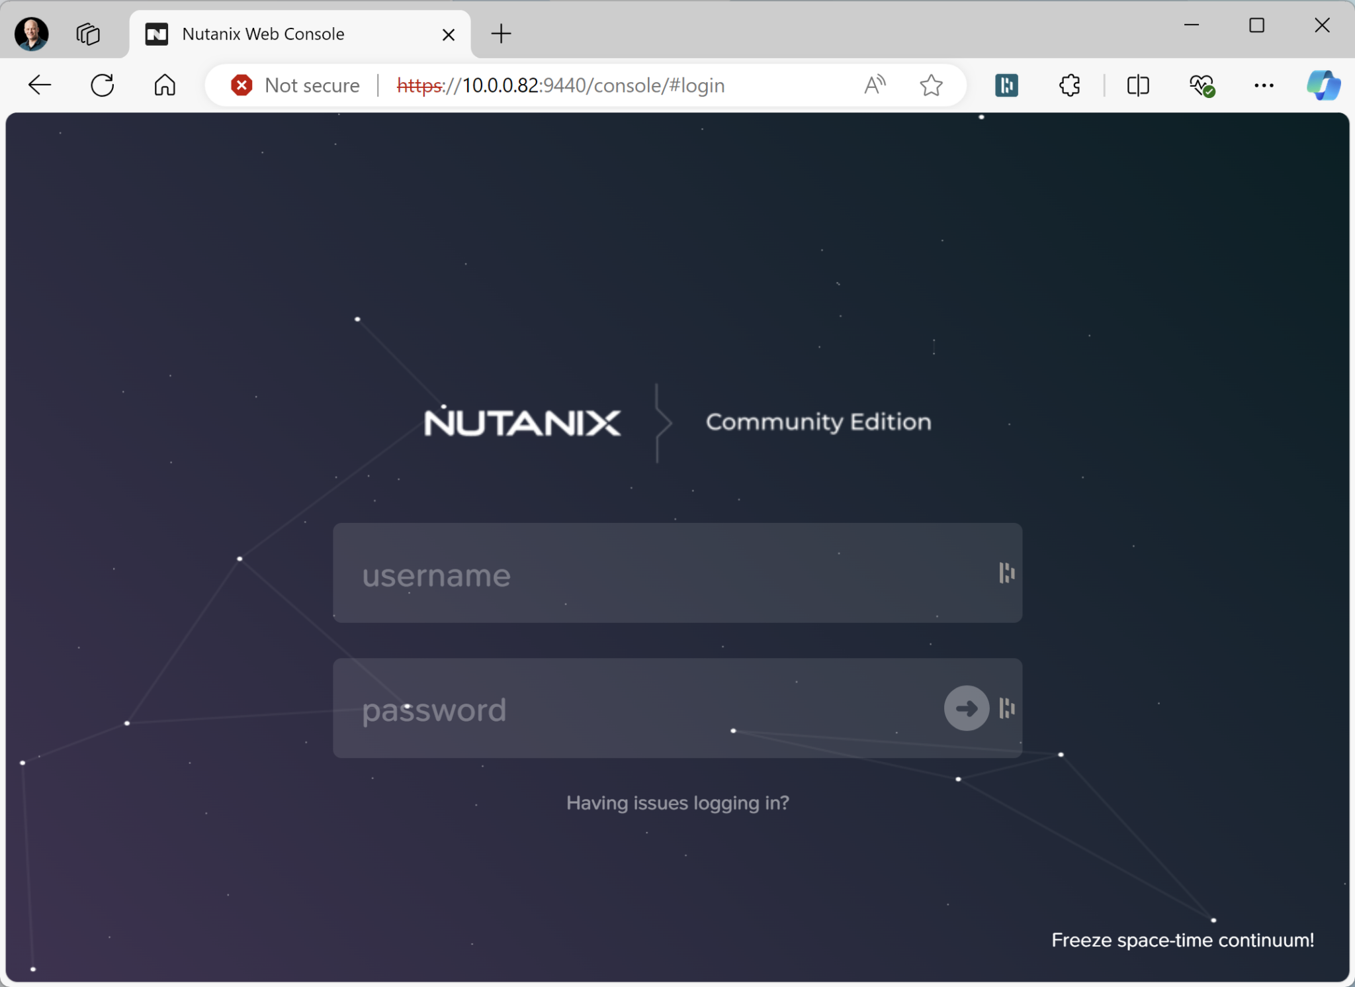
Task: Click the back navigation arrow
Action: click(39, 85)
